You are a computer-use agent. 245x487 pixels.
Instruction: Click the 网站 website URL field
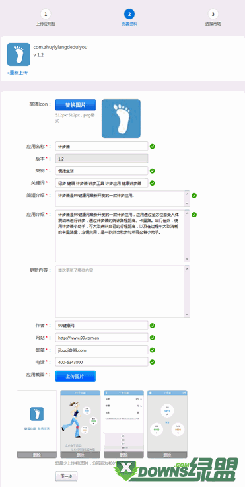click(x=102, y=338)
